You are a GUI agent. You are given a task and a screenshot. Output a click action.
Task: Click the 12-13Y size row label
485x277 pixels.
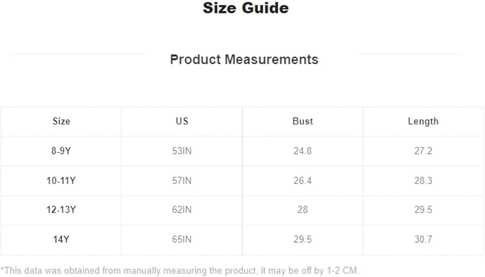tap(61, 210)
